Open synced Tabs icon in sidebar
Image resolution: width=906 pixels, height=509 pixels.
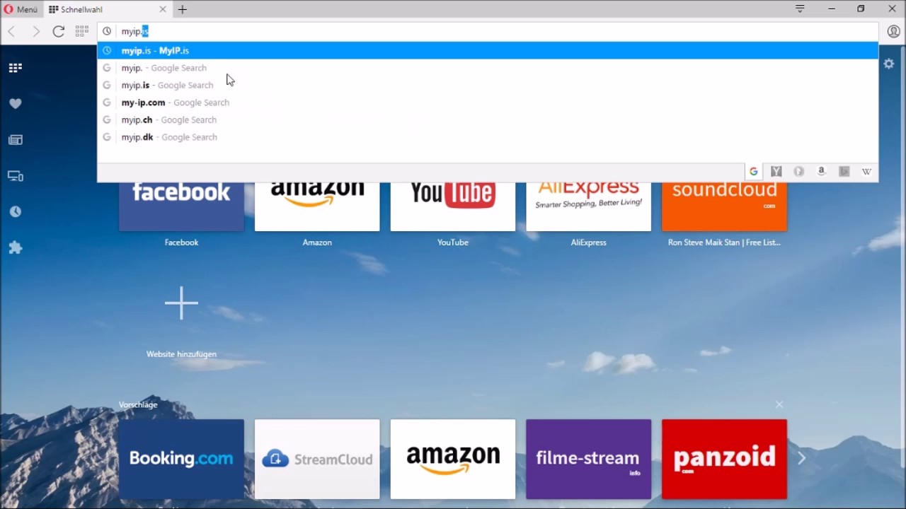[x=16, y=176]
